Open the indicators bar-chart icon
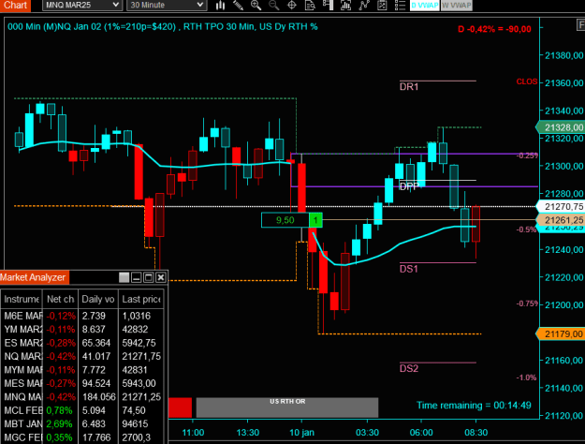585x444 pixels. [x=345, y=6]
